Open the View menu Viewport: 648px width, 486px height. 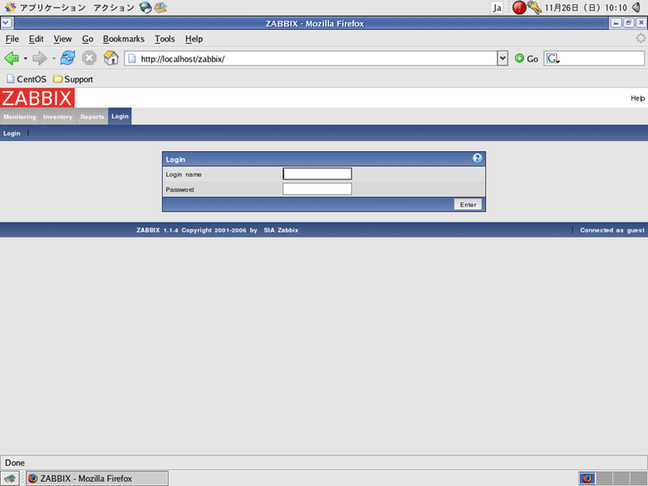[x=62, y=39]
